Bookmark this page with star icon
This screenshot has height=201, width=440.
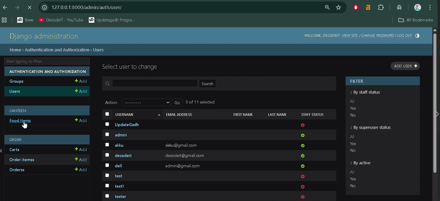(339, 8)
